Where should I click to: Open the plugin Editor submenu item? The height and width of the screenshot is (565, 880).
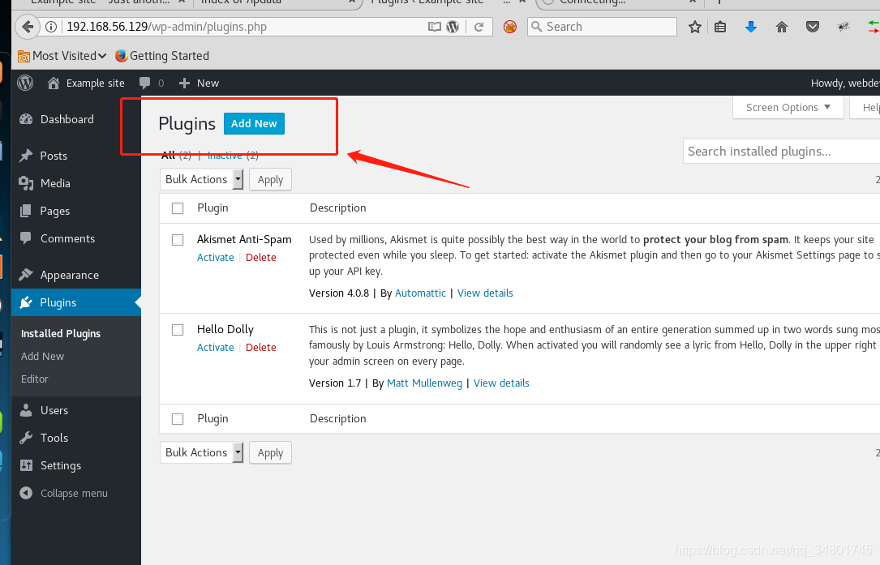click(x=35, y=379)
